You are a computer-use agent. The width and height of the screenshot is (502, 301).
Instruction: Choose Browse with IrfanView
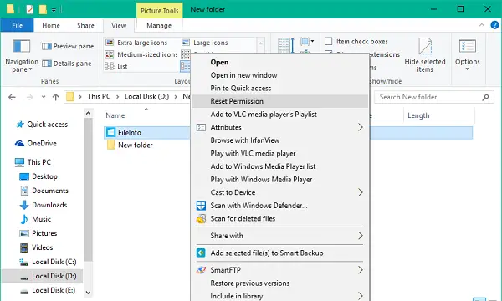point(279,140)
